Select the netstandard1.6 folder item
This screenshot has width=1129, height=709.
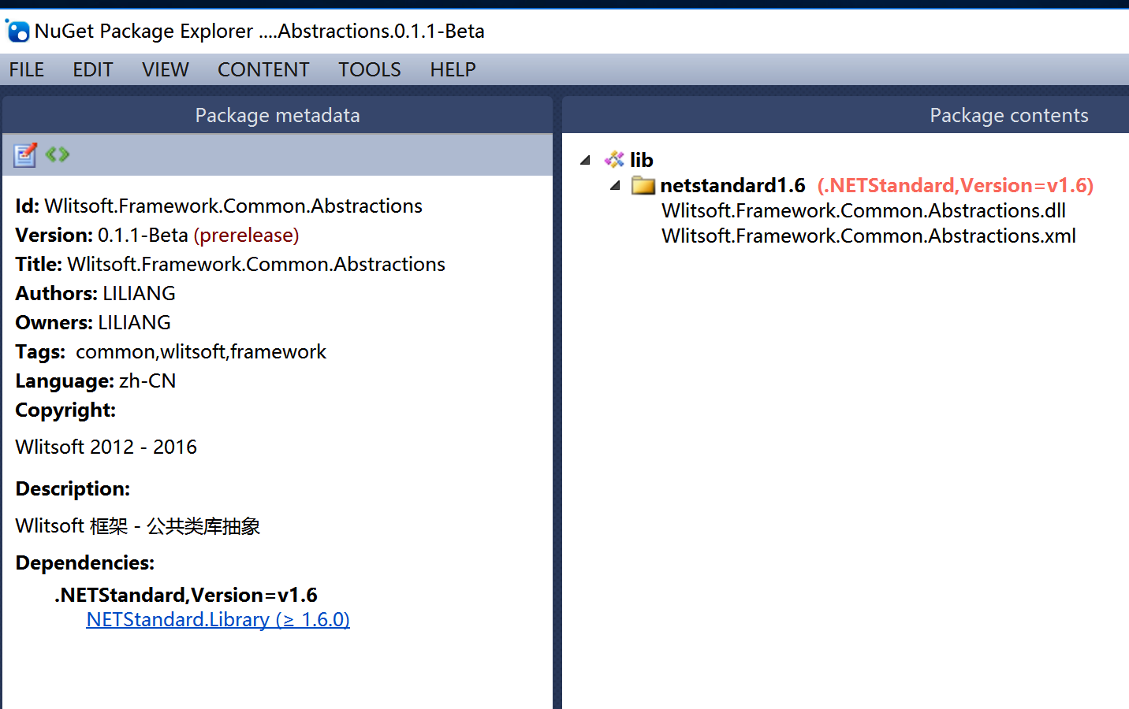click(732, 185)
